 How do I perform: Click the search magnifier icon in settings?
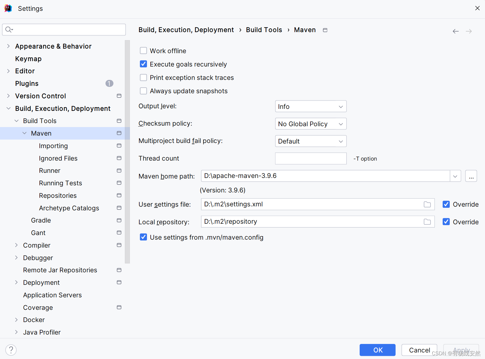point(9,30)
